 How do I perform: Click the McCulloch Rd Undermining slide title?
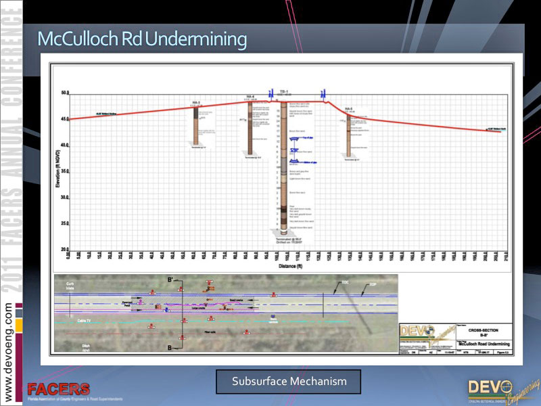tap(142, 39)
